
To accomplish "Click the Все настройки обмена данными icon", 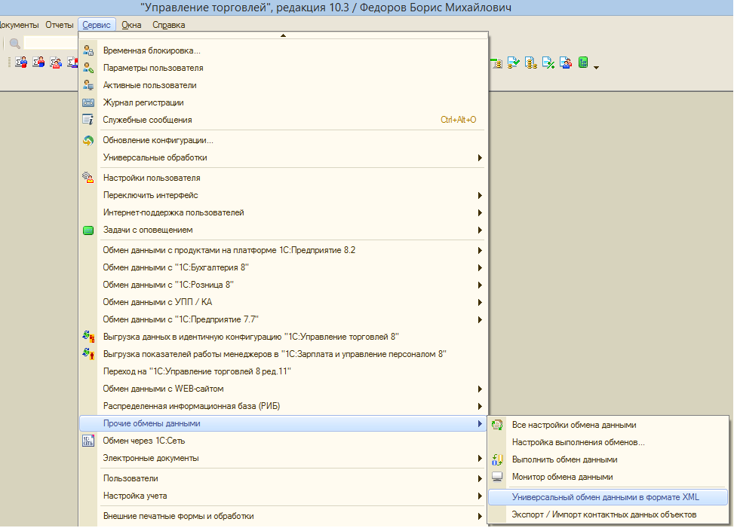I will [x=497, y=425].
